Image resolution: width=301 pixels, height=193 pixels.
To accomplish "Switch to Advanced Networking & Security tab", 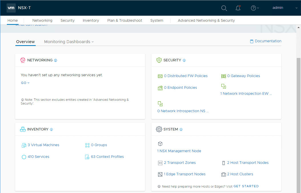I will (206, 21).
